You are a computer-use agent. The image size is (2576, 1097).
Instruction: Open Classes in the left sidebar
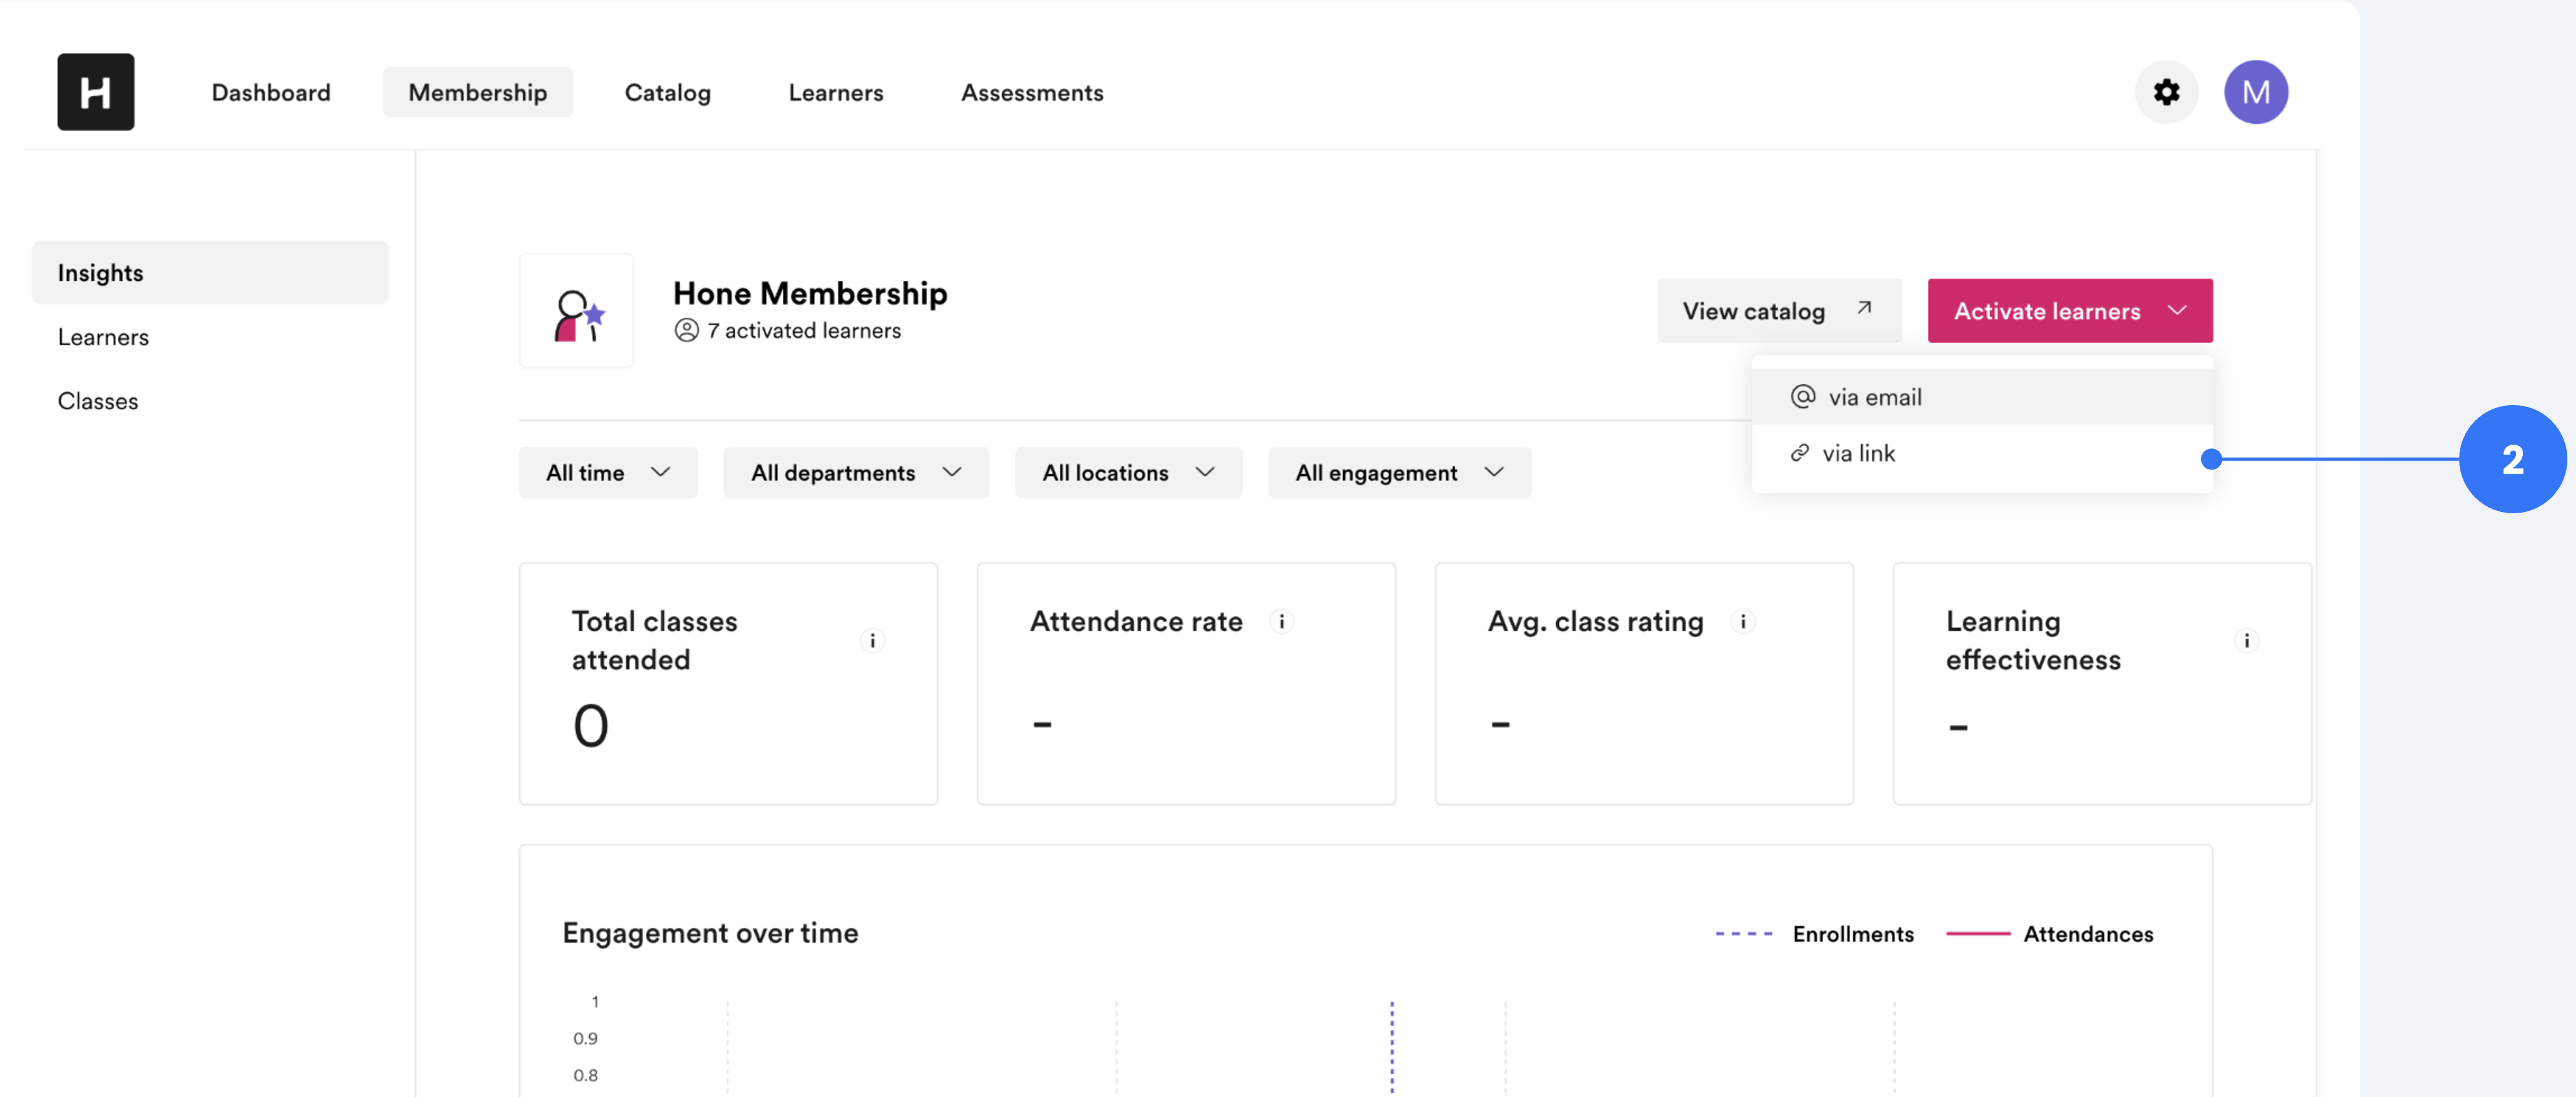[x=98, y=401]
